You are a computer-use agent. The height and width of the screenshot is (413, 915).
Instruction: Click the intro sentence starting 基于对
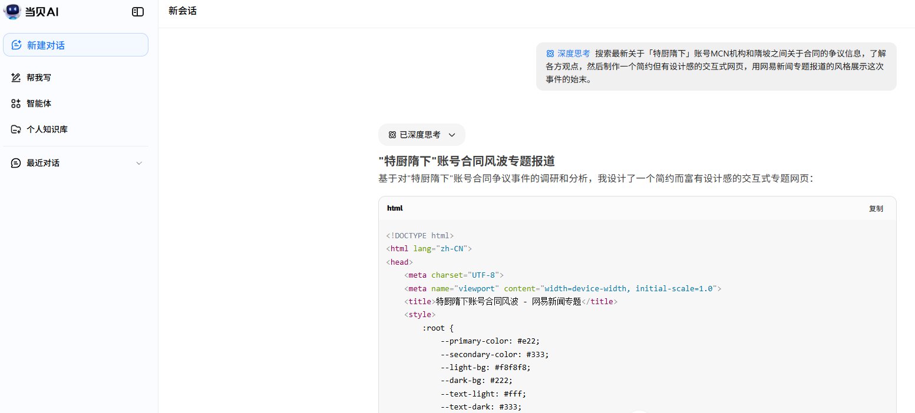pyautogui.click(x=596, y=178)
